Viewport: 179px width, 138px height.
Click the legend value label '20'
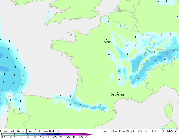click(48, 137)
